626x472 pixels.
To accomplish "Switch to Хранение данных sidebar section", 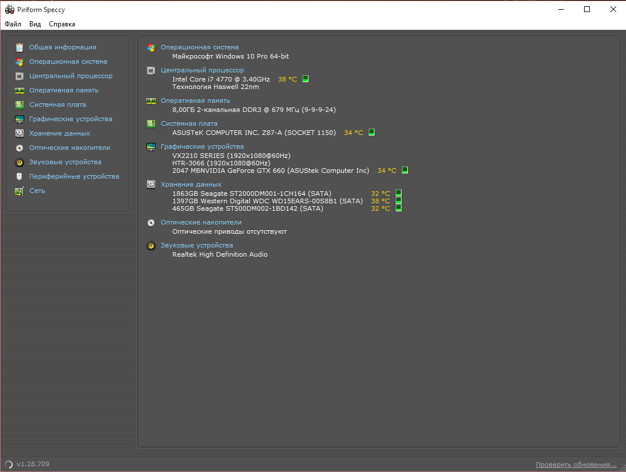I will [x=60, y=133].
